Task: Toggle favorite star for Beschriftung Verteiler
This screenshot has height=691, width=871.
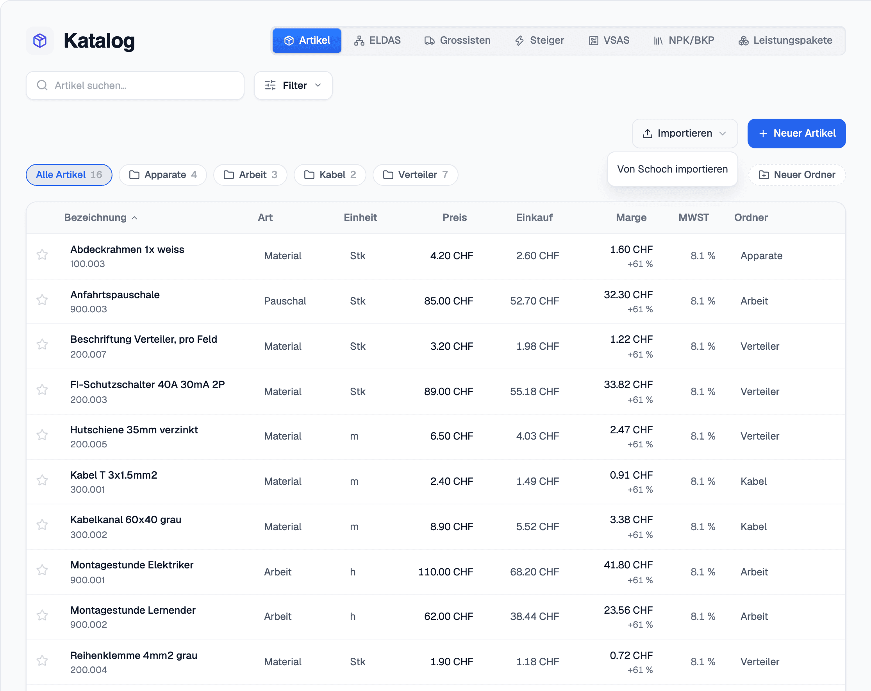Action: (x=43, y=344)
